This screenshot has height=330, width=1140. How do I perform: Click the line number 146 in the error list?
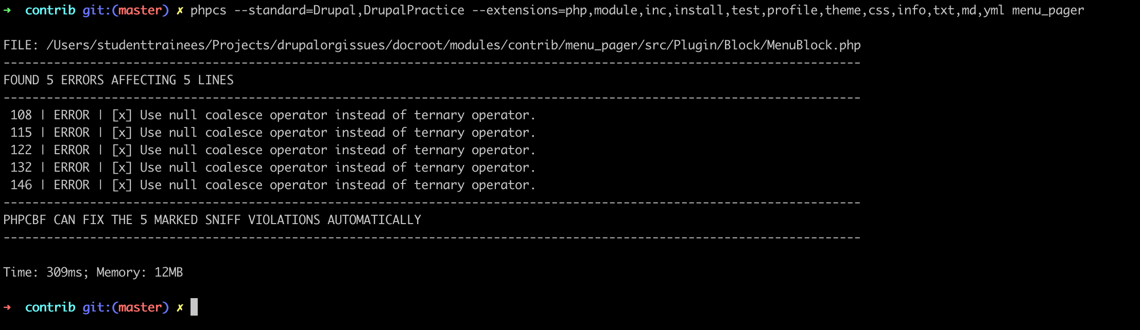tap(21, 185)
